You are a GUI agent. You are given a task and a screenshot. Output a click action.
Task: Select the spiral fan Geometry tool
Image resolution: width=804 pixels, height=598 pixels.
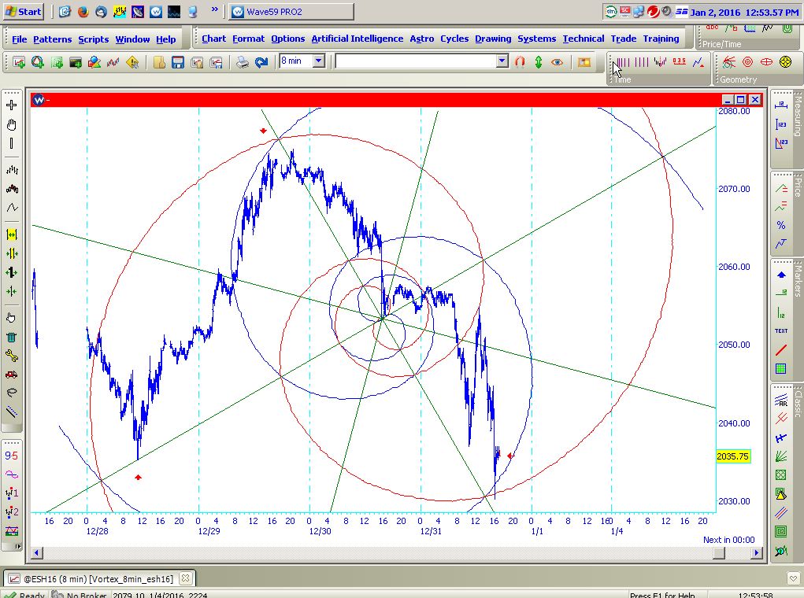[728, 62]
